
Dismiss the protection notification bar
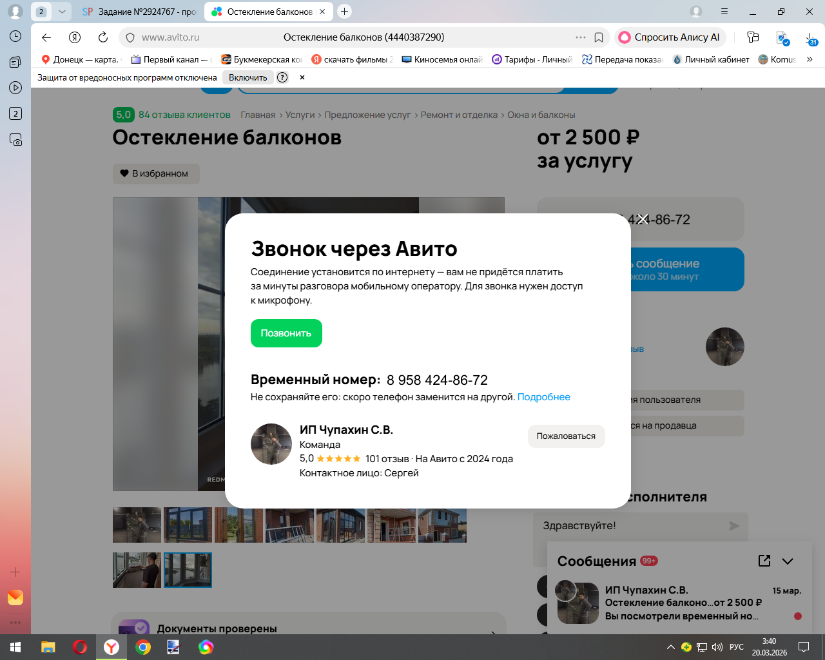(x=302, y=77)
